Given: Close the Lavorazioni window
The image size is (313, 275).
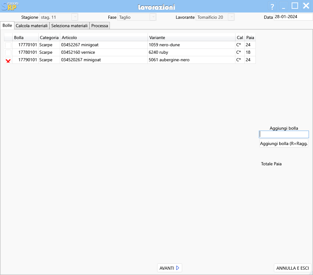Looking at the screenshot, I should coord(306,6).
